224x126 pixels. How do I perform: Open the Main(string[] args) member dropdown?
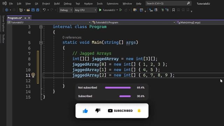pyautogui.click(x=200, y=22)
